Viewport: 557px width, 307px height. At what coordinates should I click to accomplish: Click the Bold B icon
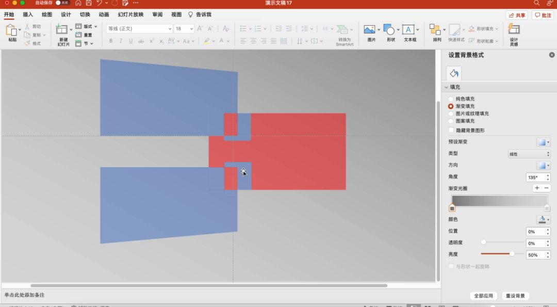111,41
